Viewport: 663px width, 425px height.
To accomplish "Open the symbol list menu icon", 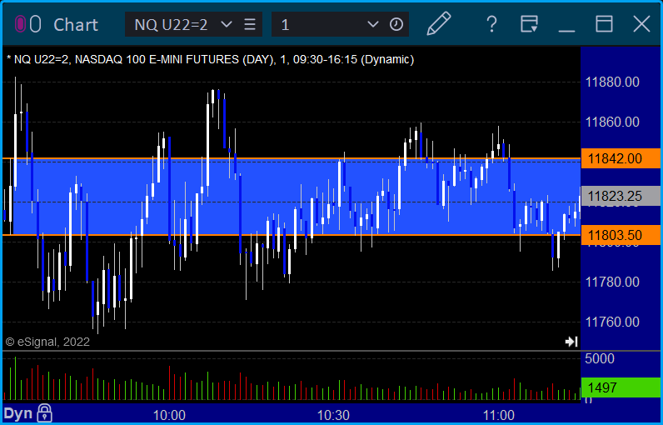I will [250, 24].
